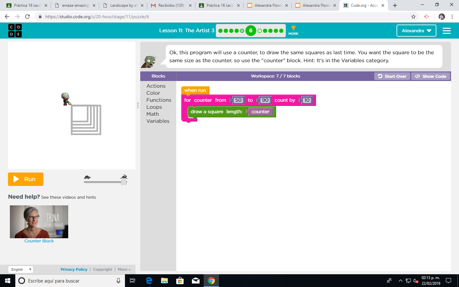Select the current puzzle 6 bubble
Screen dimensions: 459x287
point(251,31)
